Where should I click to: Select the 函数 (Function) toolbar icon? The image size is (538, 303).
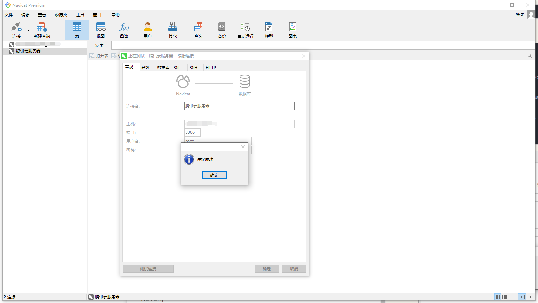click(x=124, y=30)
